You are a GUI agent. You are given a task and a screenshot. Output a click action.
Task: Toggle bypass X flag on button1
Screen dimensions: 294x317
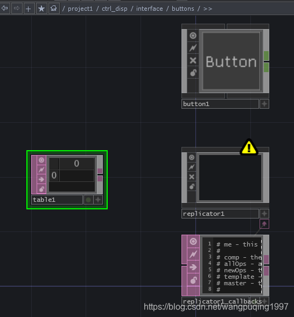click(193, 60)
